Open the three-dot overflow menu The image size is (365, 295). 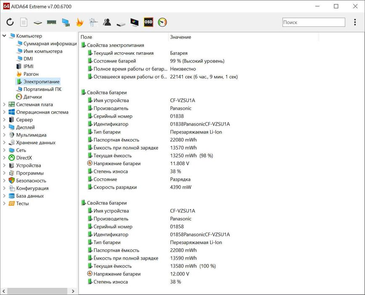355,22
